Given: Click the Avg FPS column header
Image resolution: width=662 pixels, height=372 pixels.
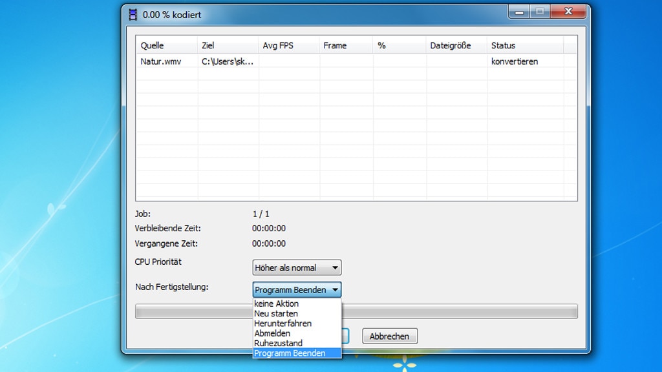Looking at the screenshot, I should point(288,45).
